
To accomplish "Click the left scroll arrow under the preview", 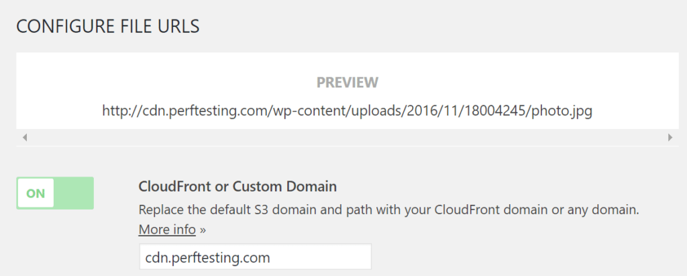I will [25, 138].
